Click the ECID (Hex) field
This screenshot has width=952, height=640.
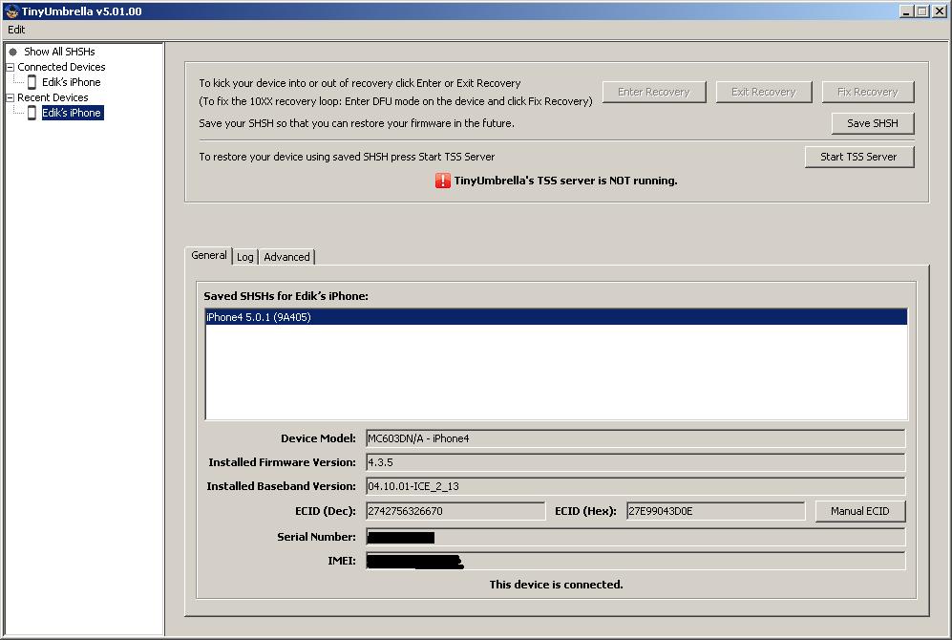click(715, 511)
